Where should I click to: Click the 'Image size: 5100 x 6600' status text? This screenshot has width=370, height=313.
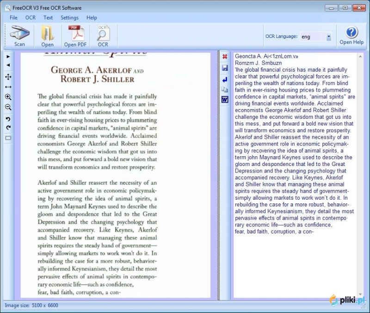[x=31, y=306]
